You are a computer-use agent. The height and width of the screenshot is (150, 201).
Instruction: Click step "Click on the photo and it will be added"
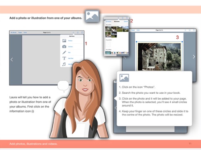[153, 102]
